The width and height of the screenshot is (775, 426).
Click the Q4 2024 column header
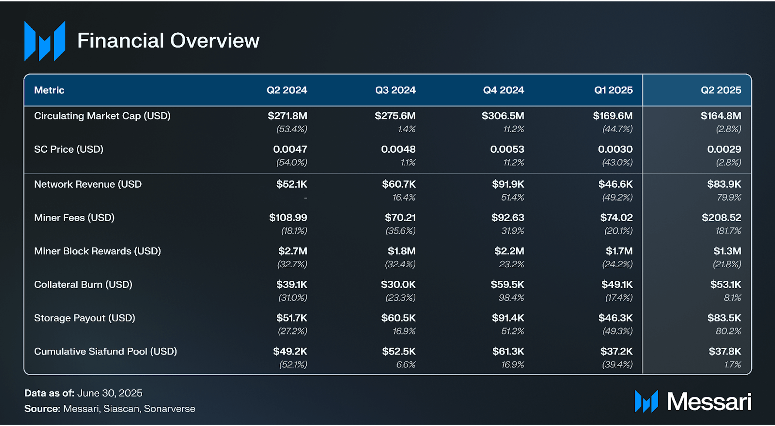(x=503, y=90)
